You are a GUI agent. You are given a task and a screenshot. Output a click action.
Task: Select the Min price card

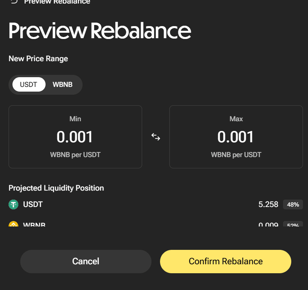coord(75,137)
